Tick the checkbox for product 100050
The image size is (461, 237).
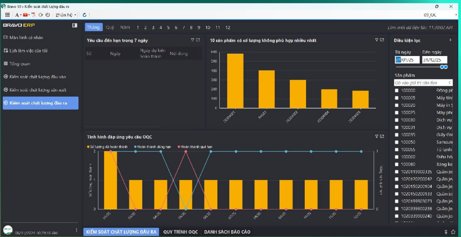(397, 142)
